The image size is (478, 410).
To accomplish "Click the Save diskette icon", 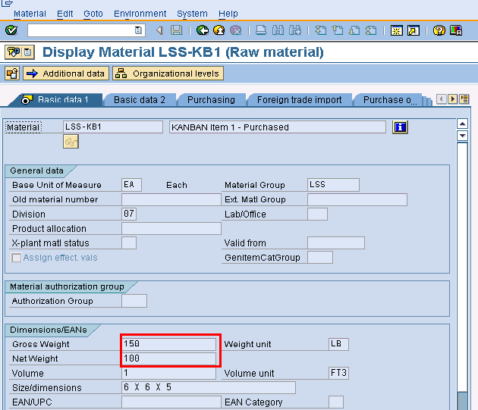I will [176, 30].
